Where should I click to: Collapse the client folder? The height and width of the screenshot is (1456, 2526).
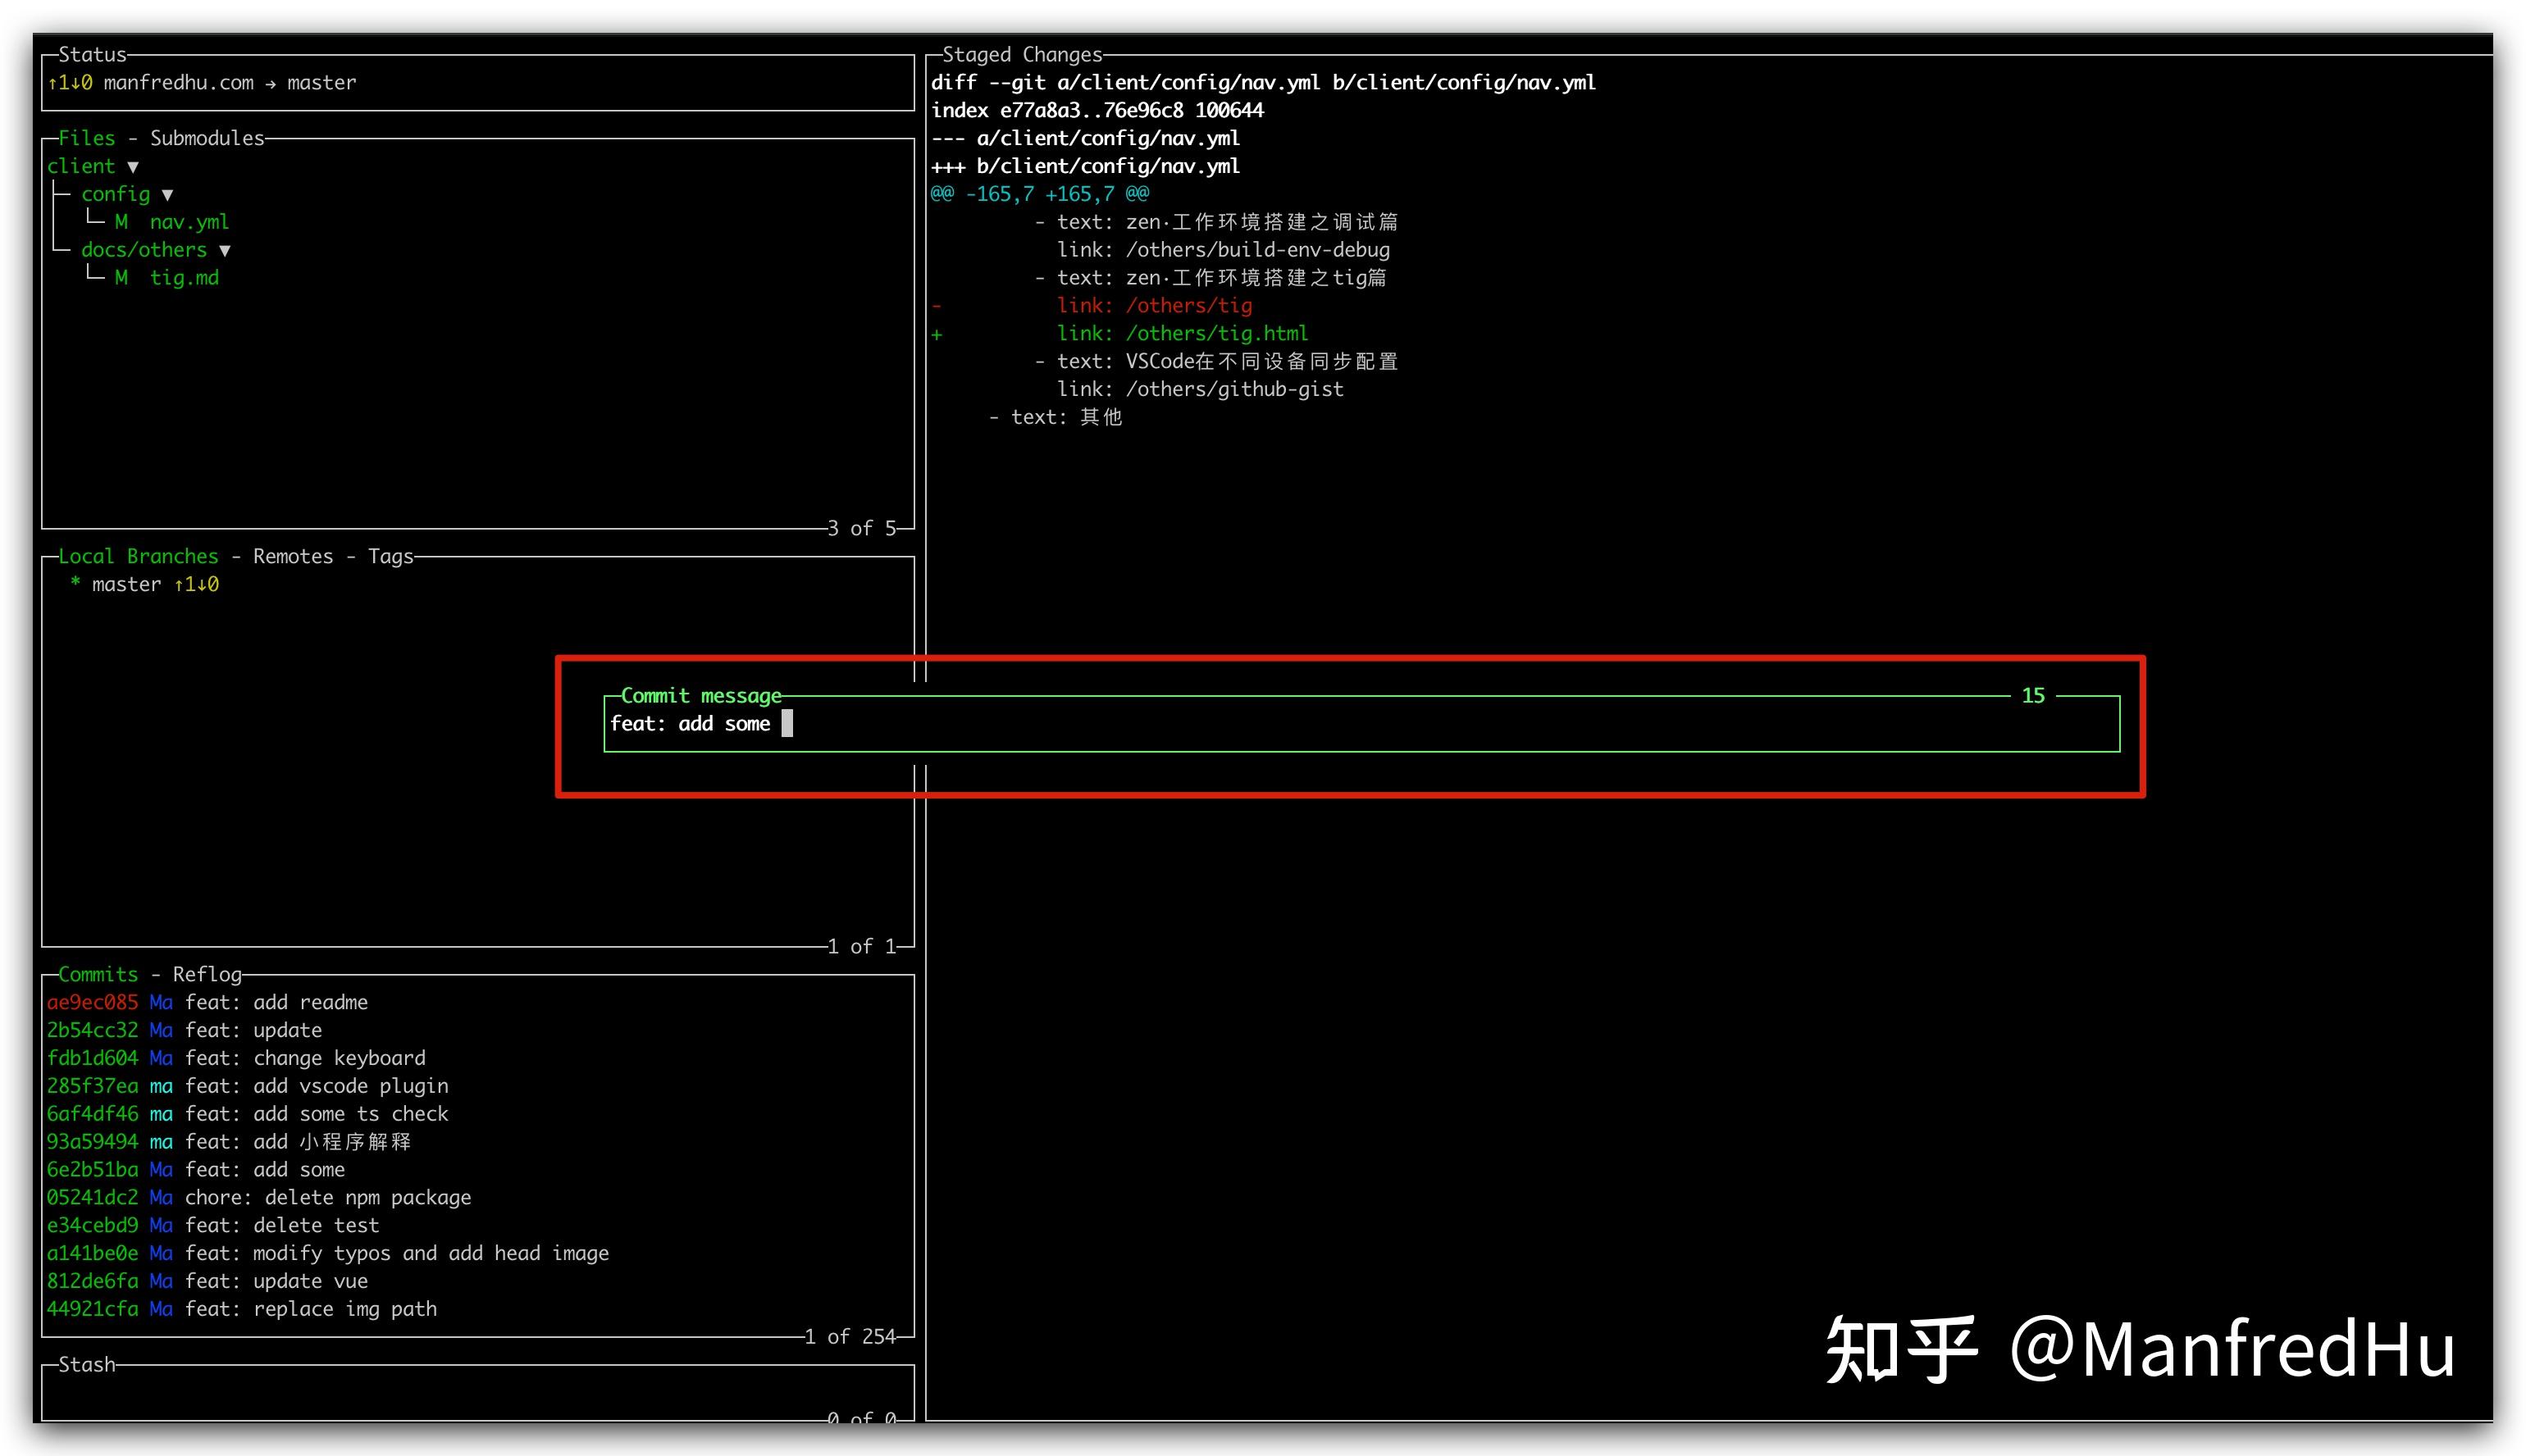coord(134,166)
